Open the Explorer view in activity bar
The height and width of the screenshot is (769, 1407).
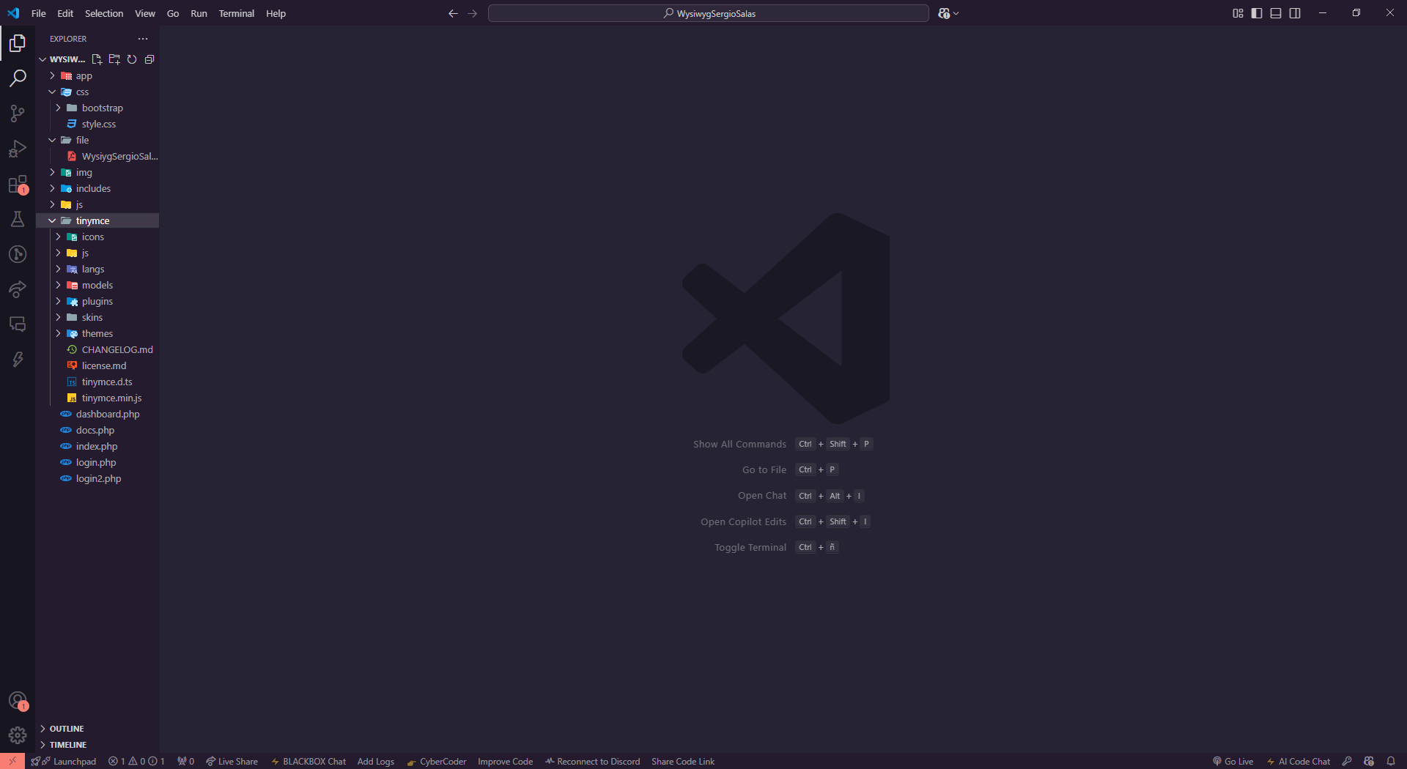[18, 43]
